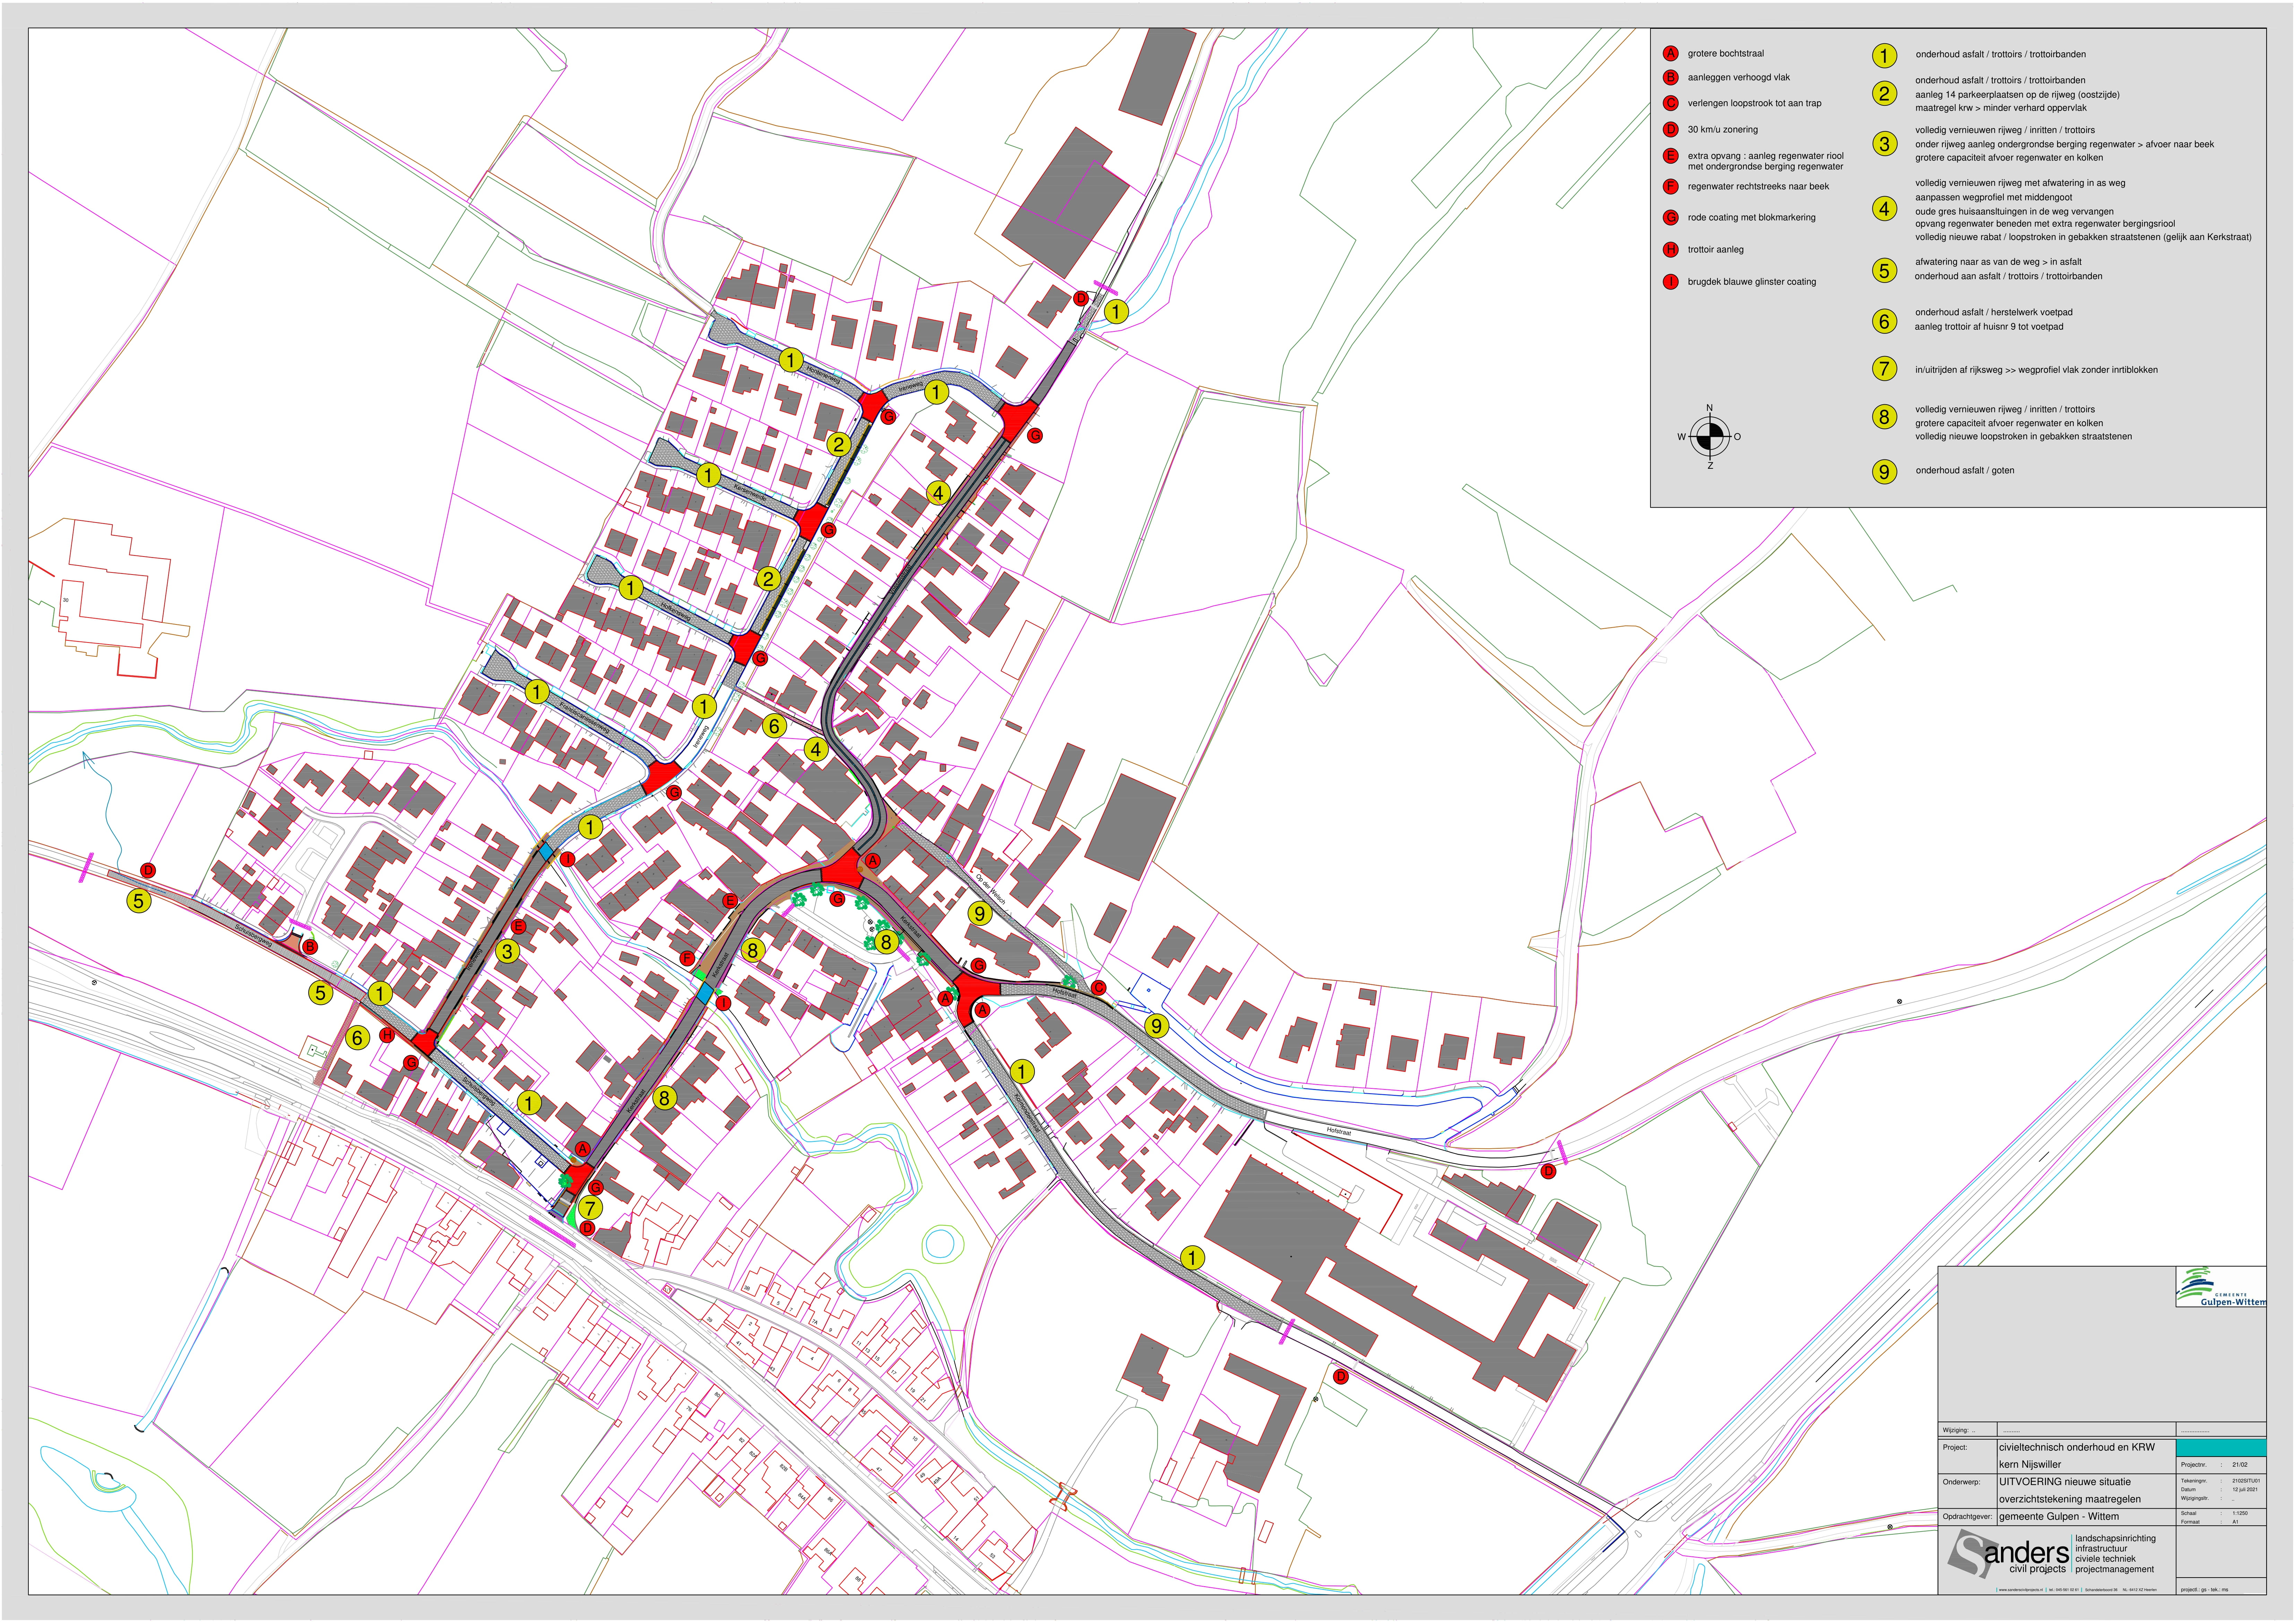
Task: Click title text "civieltechnisch onderhoud en KRW"
Action: [x=2077, y=1447]
